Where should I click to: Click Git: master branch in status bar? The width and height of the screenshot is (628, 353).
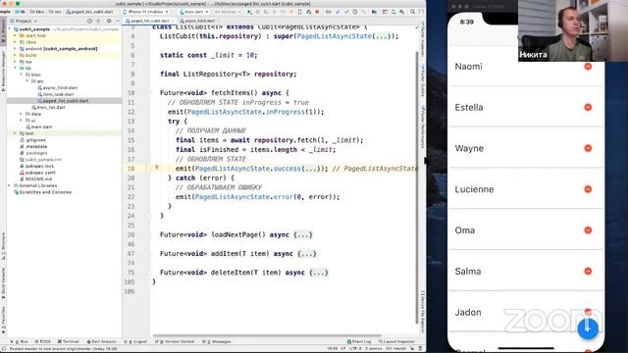coord(395,349)
